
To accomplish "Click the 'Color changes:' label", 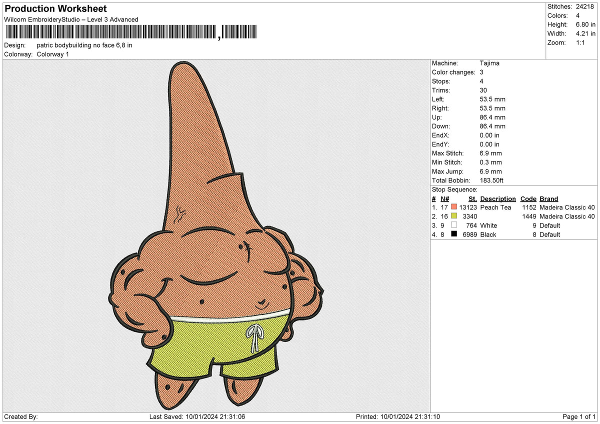I will click(453, 72).
